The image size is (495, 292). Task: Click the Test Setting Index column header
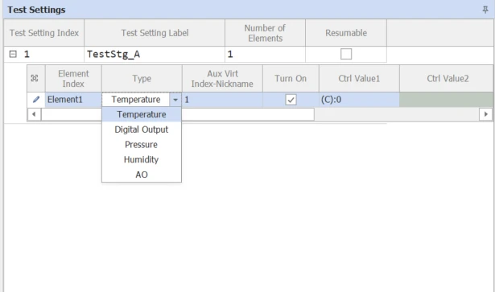click(x=44, y=33)
